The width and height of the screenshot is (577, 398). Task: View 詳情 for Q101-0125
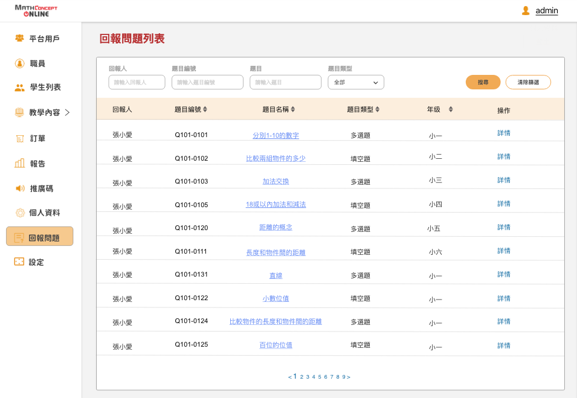[504, 345]
